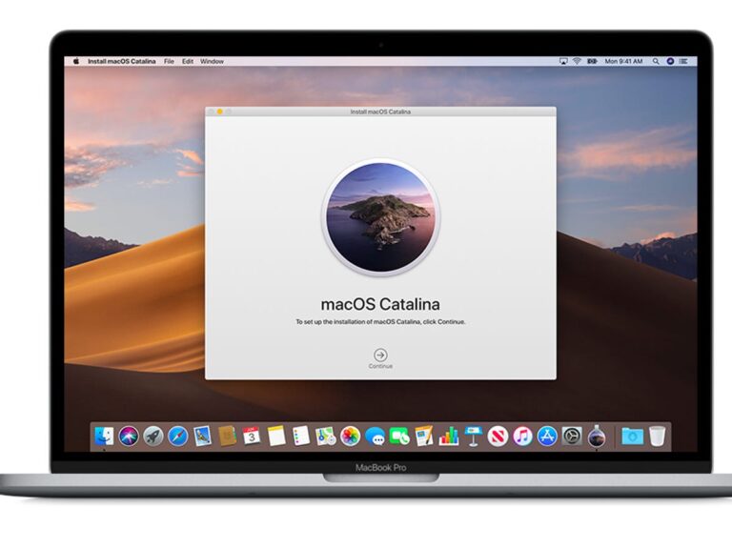
Task: Click the yellow minimize button of installer
Action: (x=220, y=112)
